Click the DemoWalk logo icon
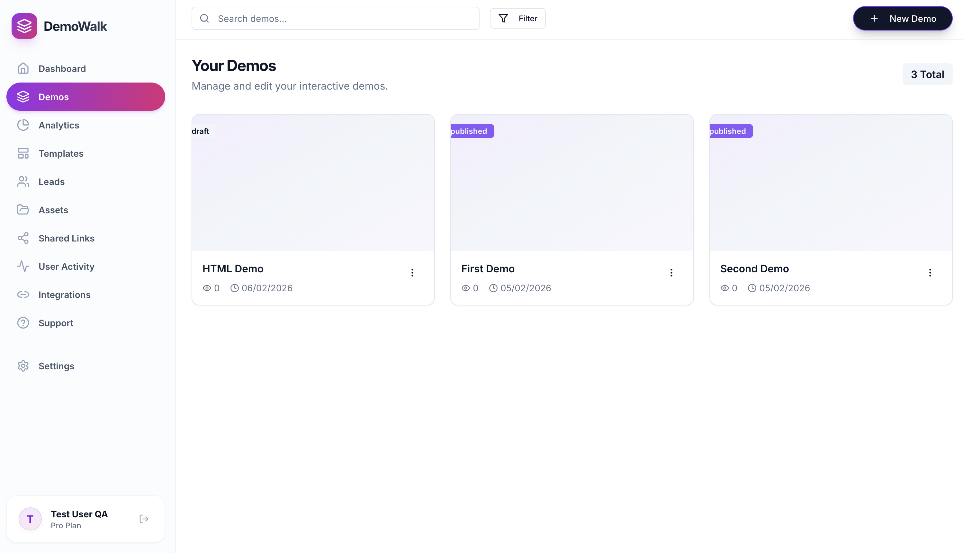Image resolution: width=963 pixels, height=553 pixels. coord(24,26)
